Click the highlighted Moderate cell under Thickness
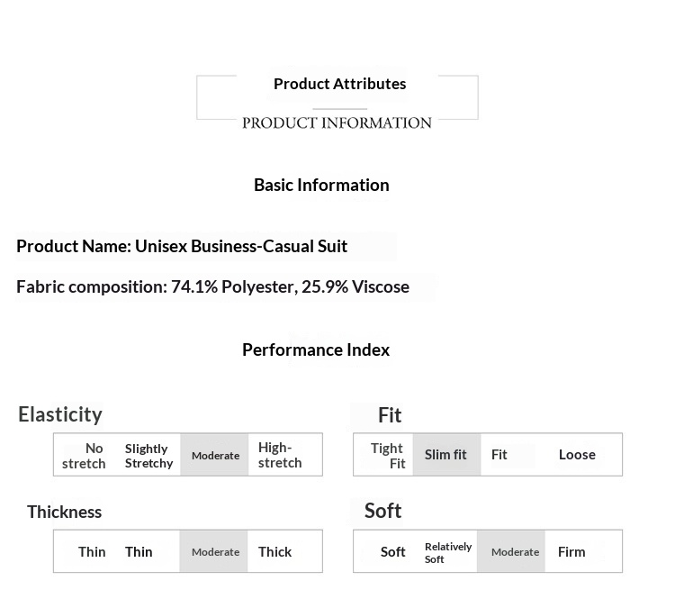This screenshot has height=608, width=675. [215, 552]
